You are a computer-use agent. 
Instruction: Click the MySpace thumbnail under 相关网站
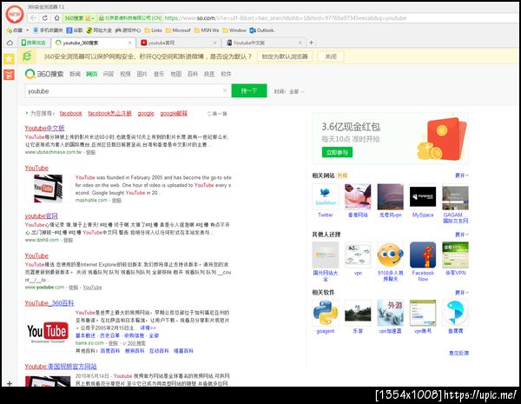(423, 197)
